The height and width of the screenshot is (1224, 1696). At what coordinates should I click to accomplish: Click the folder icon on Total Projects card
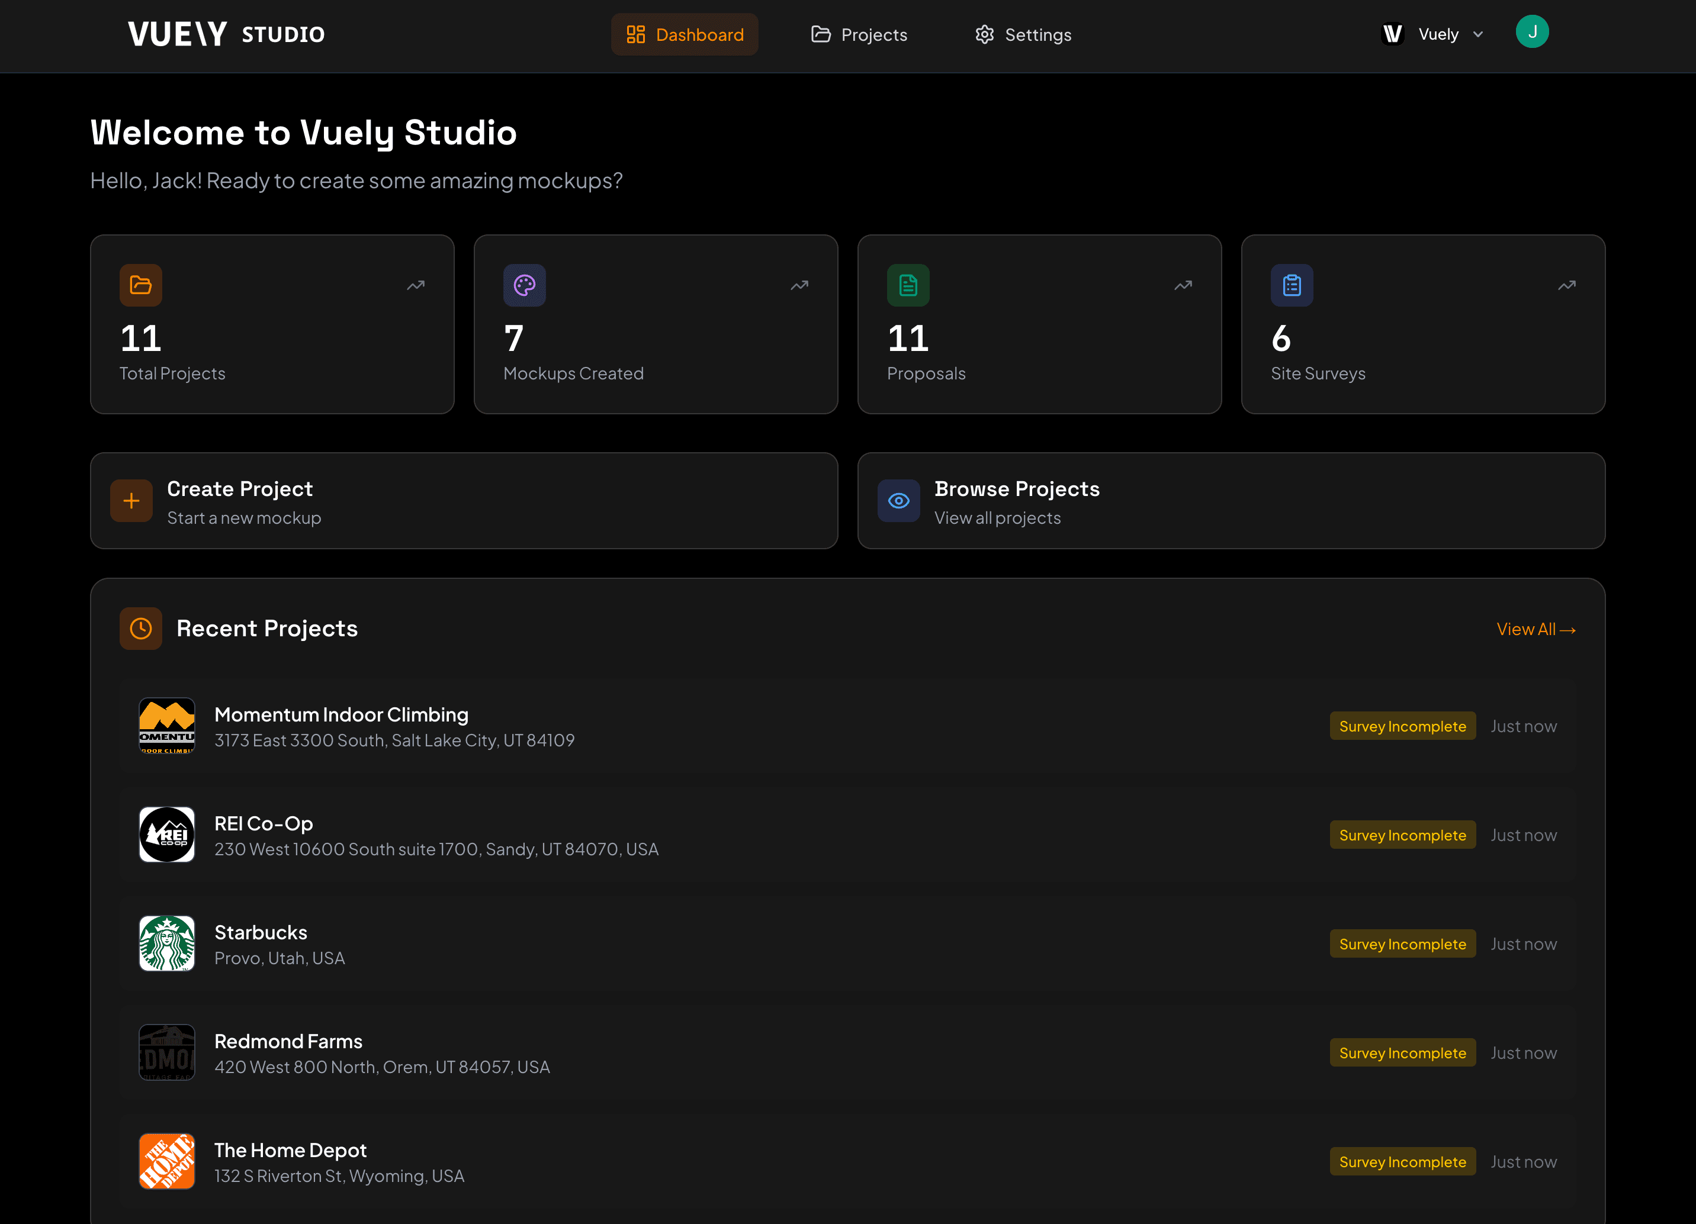point(140,285)
